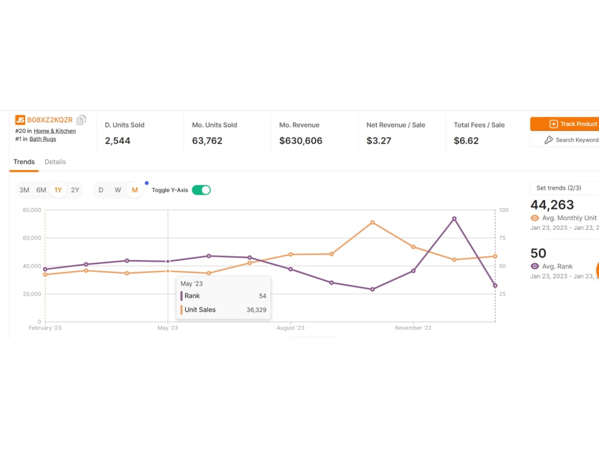Select the 6M time range
This screenshot has width=599, height=449.
[x=41, y=190]
